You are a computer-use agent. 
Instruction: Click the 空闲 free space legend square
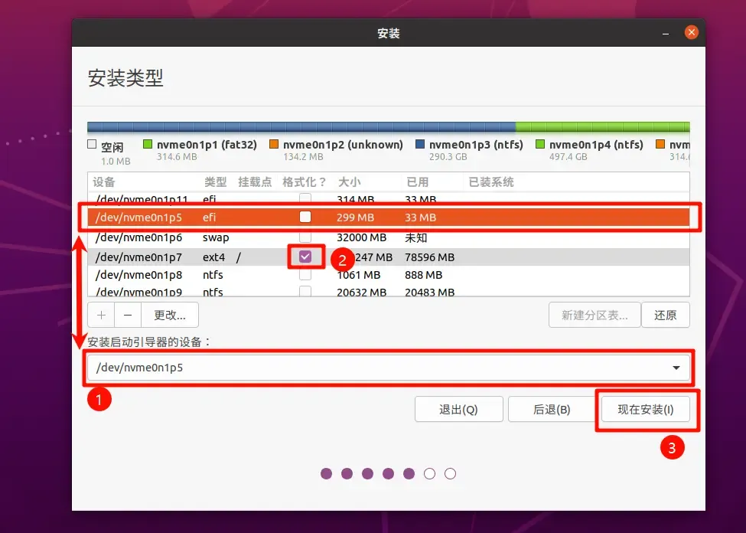click(92, 144)
